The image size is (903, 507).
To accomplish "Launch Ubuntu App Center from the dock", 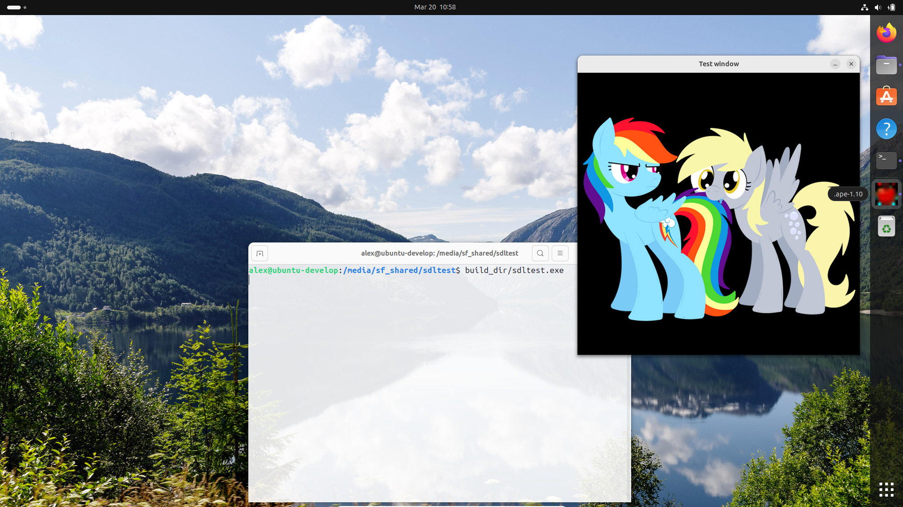I will click(x=886, y=97).
